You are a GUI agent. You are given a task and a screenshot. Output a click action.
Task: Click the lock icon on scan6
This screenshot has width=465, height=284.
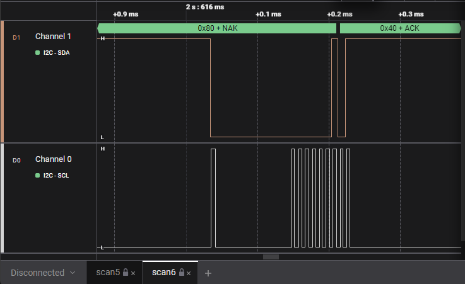coord(182,273)
